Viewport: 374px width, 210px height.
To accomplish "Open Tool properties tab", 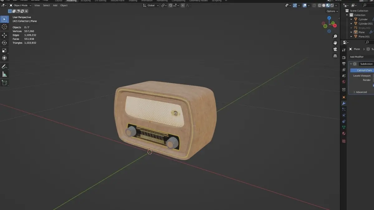I will [344, 50].
